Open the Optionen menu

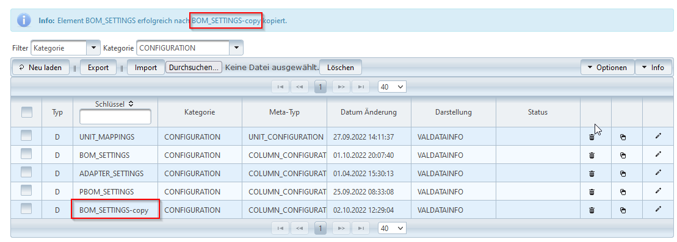pos(607,67)
